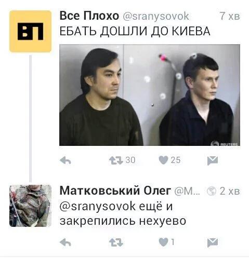Open the attached photo of two men
The image size is (249, 258).
[150, 95]
